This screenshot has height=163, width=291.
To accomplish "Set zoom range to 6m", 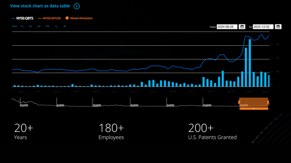I will point(39,26).
